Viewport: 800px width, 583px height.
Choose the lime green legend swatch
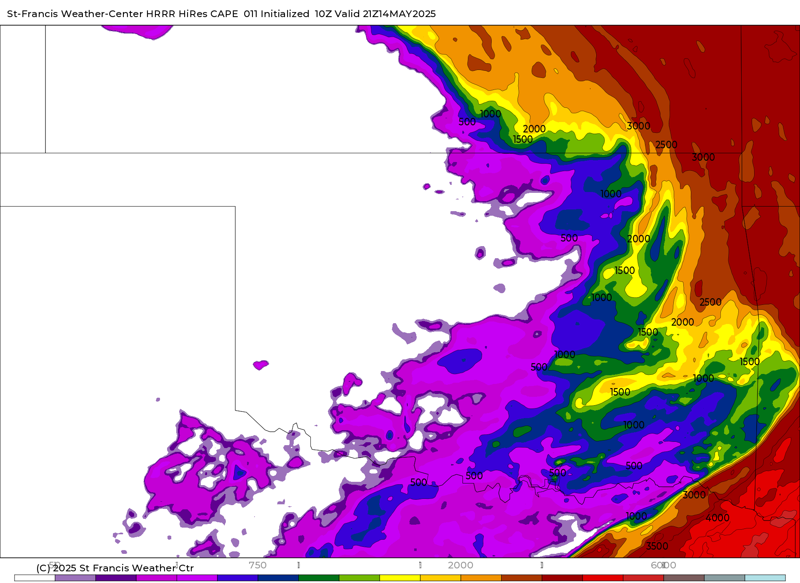[359, 578]
